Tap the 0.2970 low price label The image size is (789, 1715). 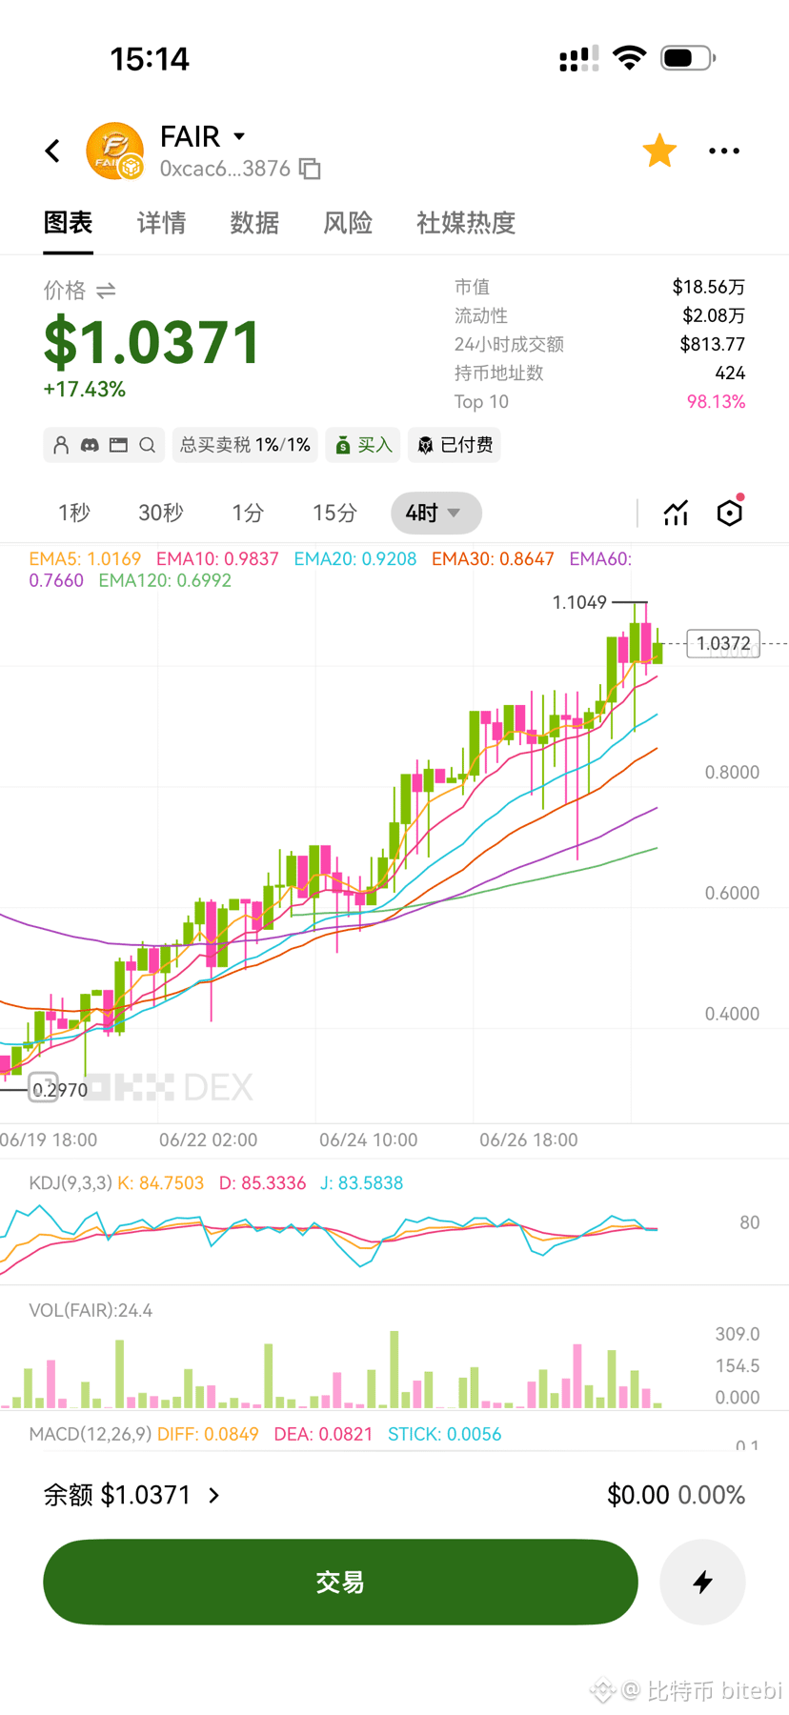[x=60, y=1090]
